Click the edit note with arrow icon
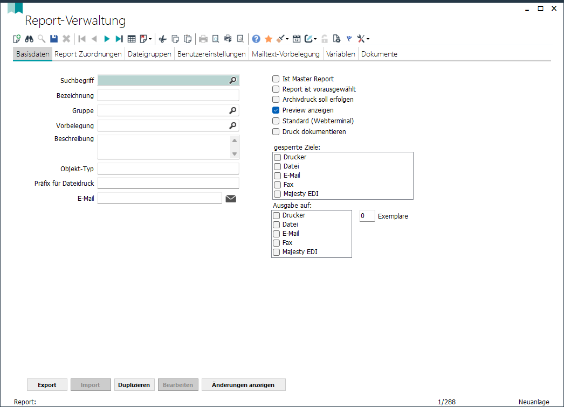This screenshot has height=407, width=564. (308, 39)
